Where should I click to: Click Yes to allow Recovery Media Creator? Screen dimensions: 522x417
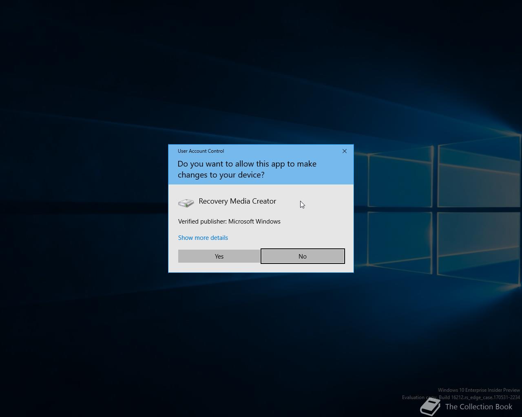219,256
